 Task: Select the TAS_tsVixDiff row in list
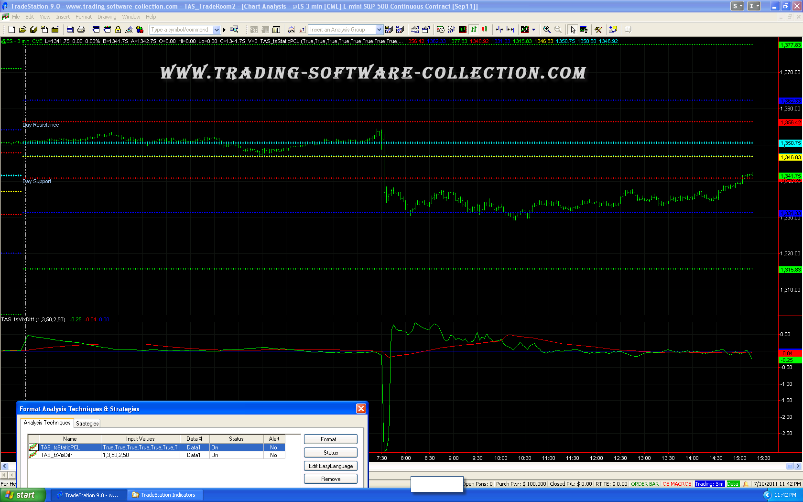(x=56, y=455)
